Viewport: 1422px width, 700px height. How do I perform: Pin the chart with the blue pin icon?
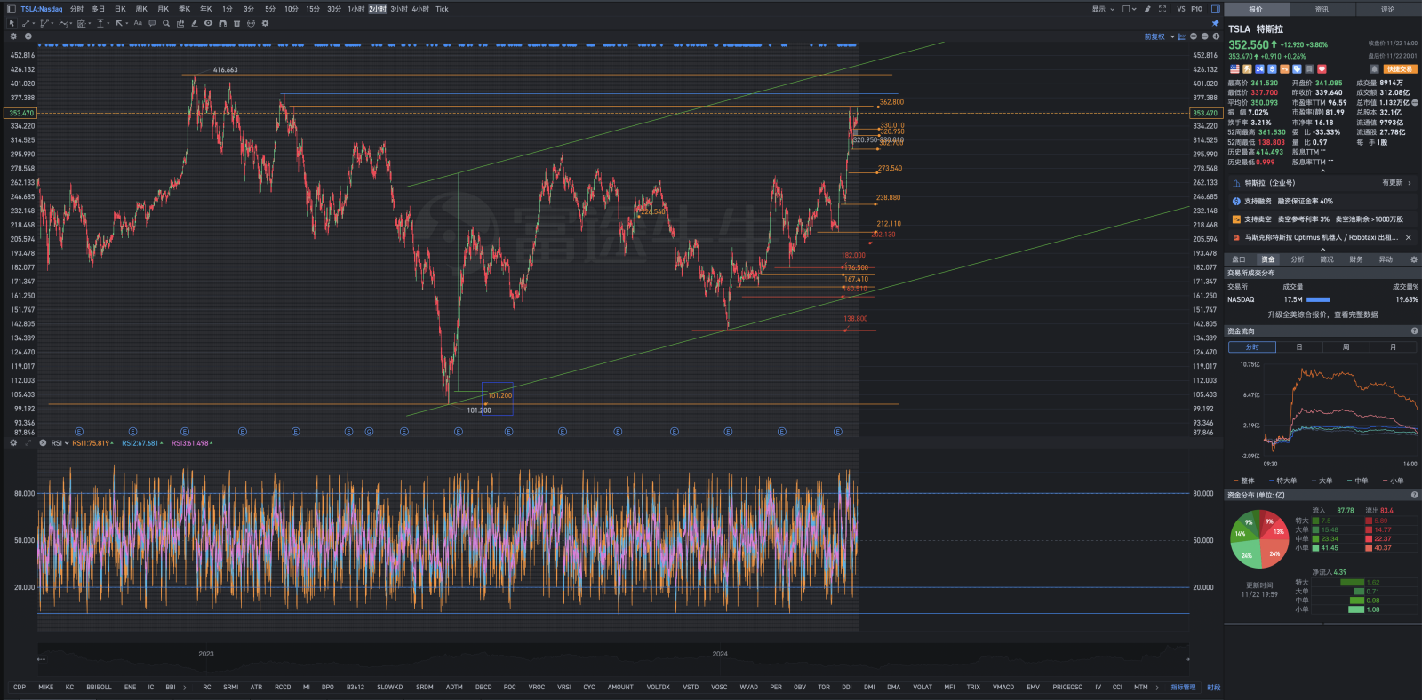pyautogui.click(x=1215, y=23)
